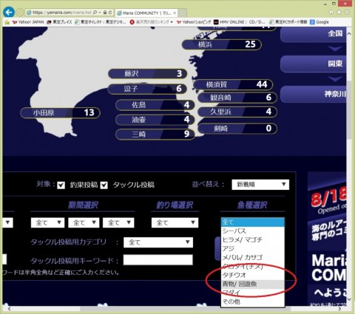
Task: Close the Maria COMMUNITY tab
Action: pos(175,13)
